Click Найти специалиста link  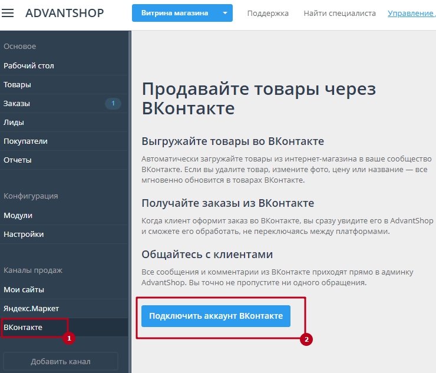(x=339, y=14)
